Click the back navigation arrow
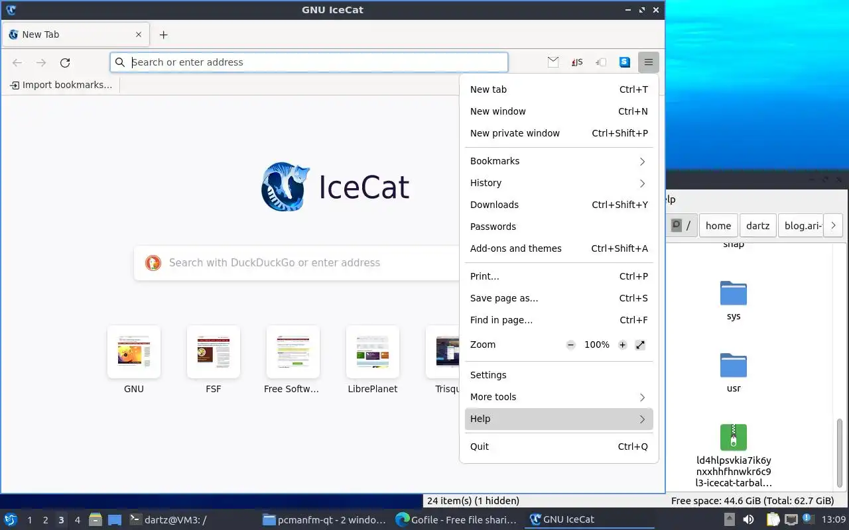This screenshot has height=530, width=849. coord(17,62)
